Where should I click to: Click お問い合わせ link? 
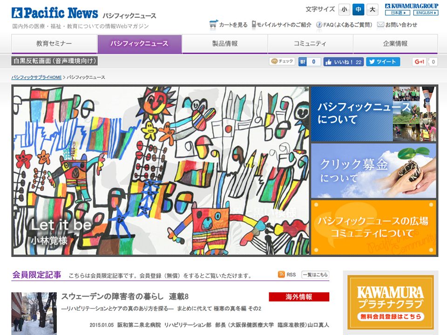click(x=401, y=25)
